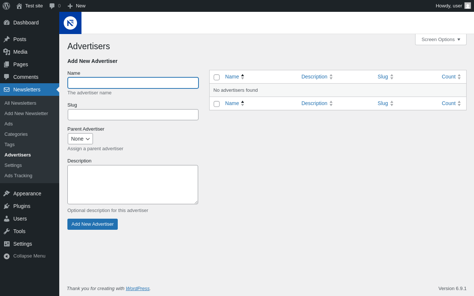Click the Collapse Menu arrow icon

click(7, 256)
